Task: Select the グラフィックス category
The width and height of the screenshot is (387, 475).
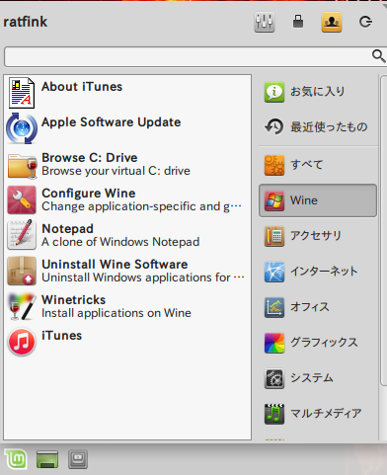Action: coord(318,343)
